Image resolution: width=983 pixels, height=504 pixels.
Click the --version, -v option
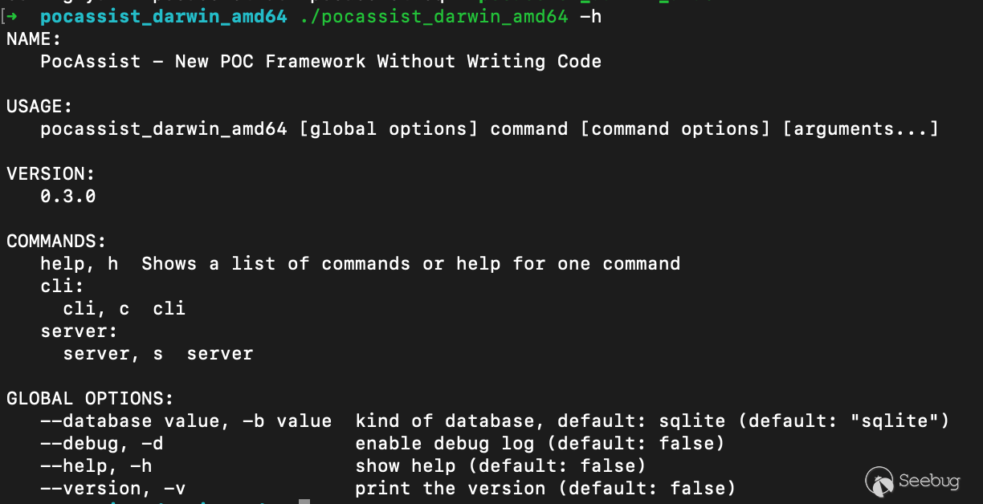[112, 488]
